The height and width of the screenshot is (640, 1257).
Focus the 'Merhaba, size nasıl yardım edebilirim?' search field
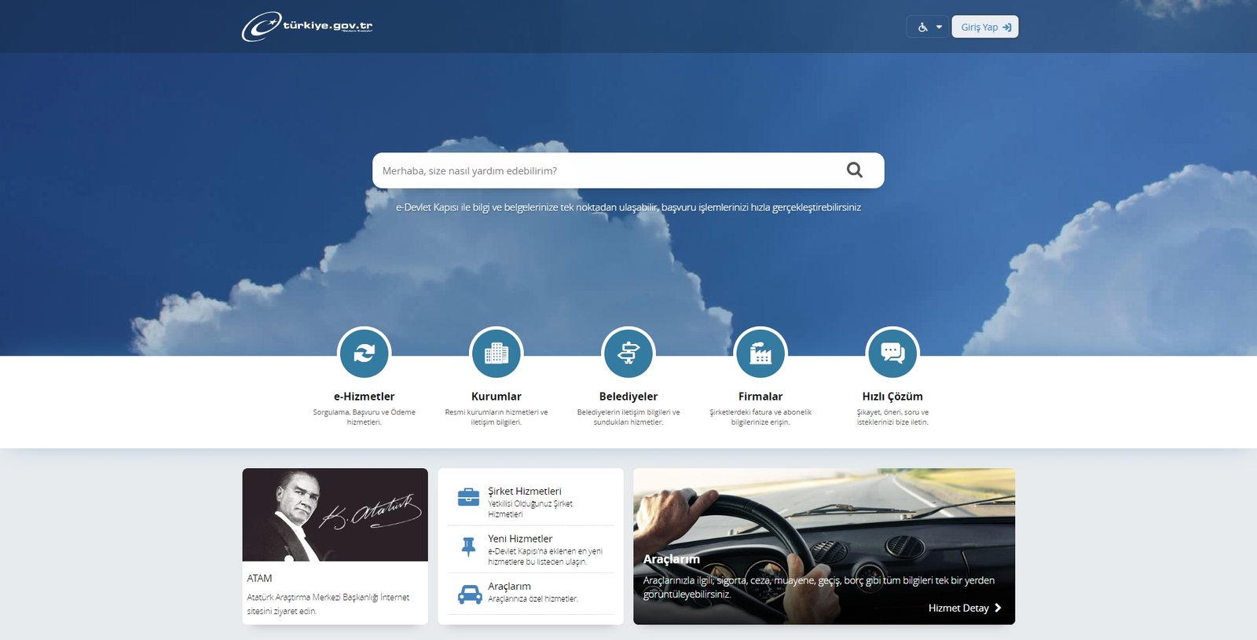click(x=605, y=170)
